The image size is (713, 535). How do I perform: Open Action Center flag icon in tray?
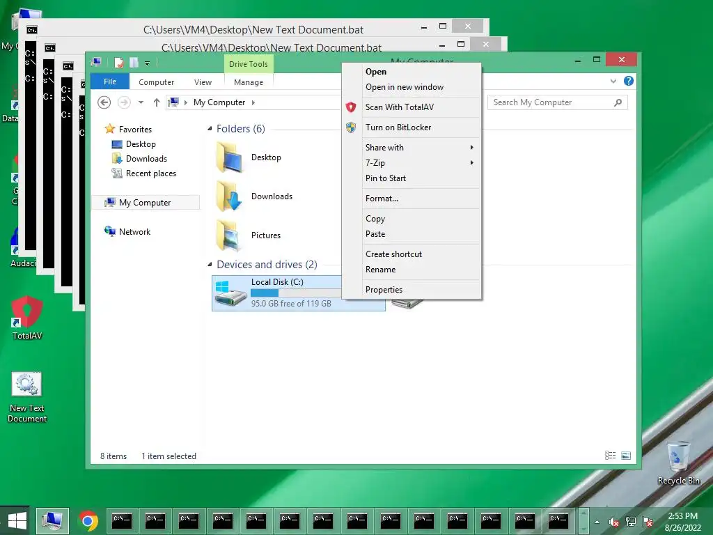(x=648, y=522)
